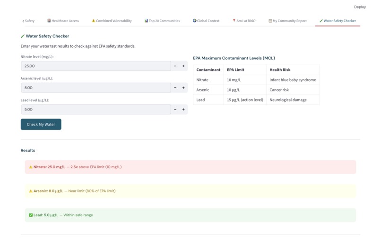This screenshot has width=381, height=238.
Task: Click the 15 µg/L (action level) cell
Action: [x=245, y=100]
